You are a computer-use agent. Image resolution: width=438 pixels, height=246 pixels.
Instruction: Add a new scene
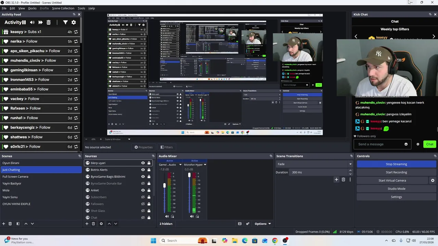[3, 224]
